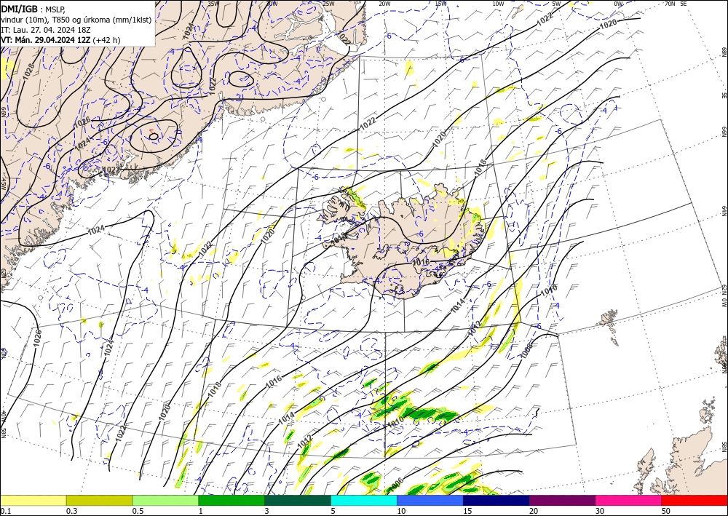The width and height of the screenshot is (728, 516).
Task: Click the '64N' latitude label on right edge
Action: (724, 211)
